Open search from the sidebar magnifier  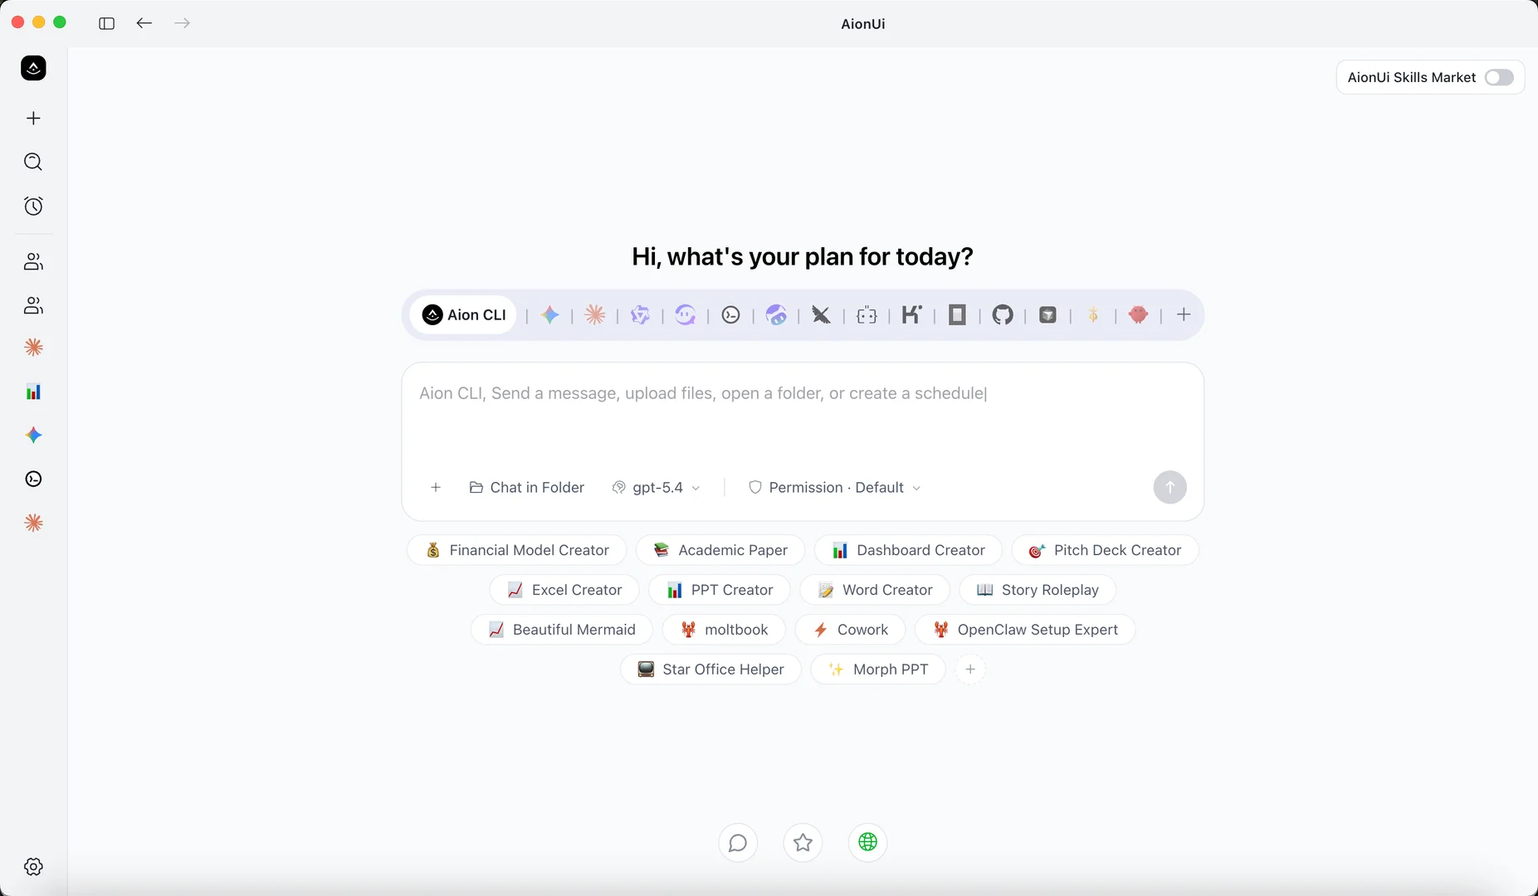click(x=33, y=162)
